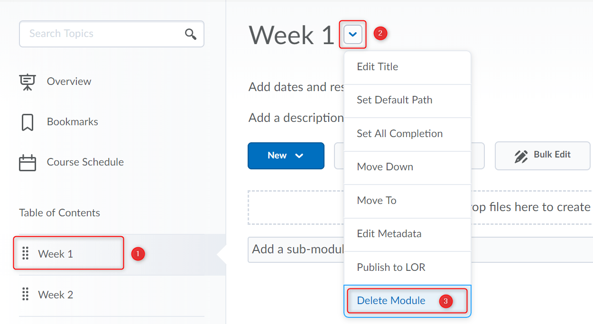Click the magnifier icon in Search Topics
The width and height of the screenshot is (593, 324).
coord(191,34)
